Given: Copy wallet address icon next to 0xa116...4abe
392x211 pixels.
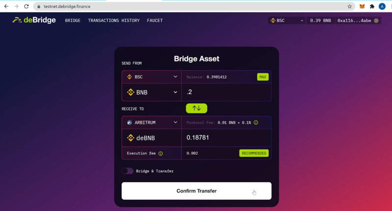Looking at the screenshot, I should point(376,21).
